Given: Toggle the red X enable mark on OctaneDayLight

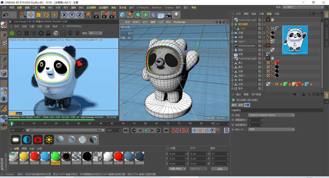Looking at the screenshot, I should (264, 58).
